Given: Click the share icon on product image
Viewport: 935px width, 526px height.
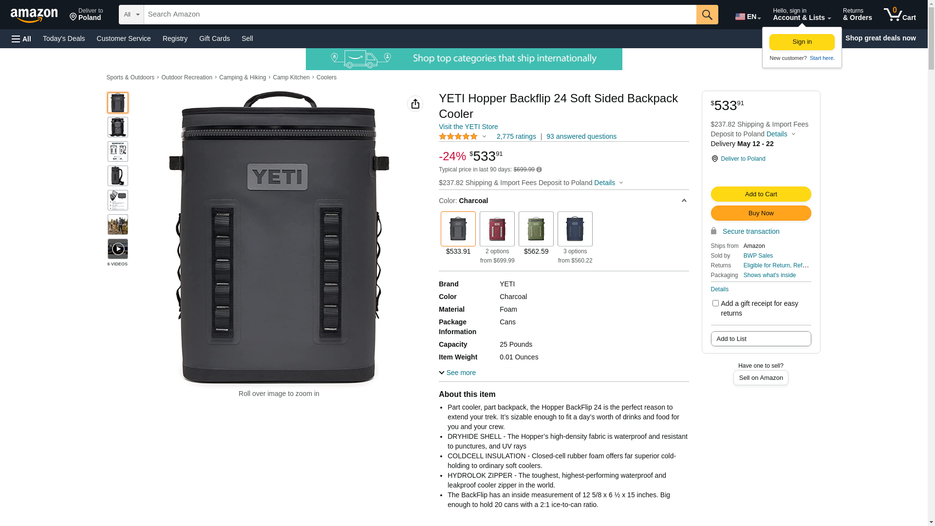Looking at the screenshot, I should [x=415, y=104].
